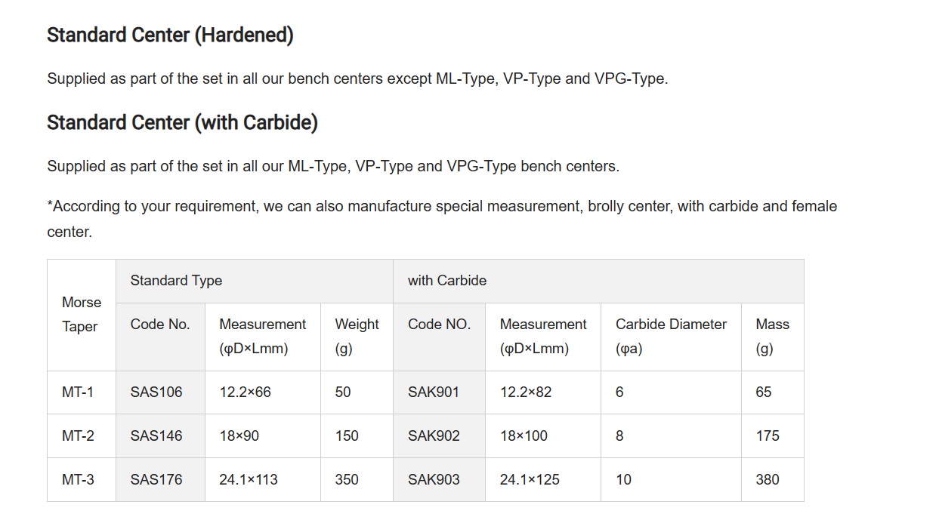Click the MT-2 row label
This screenshot has width=939, height=514.
point(82,436)
